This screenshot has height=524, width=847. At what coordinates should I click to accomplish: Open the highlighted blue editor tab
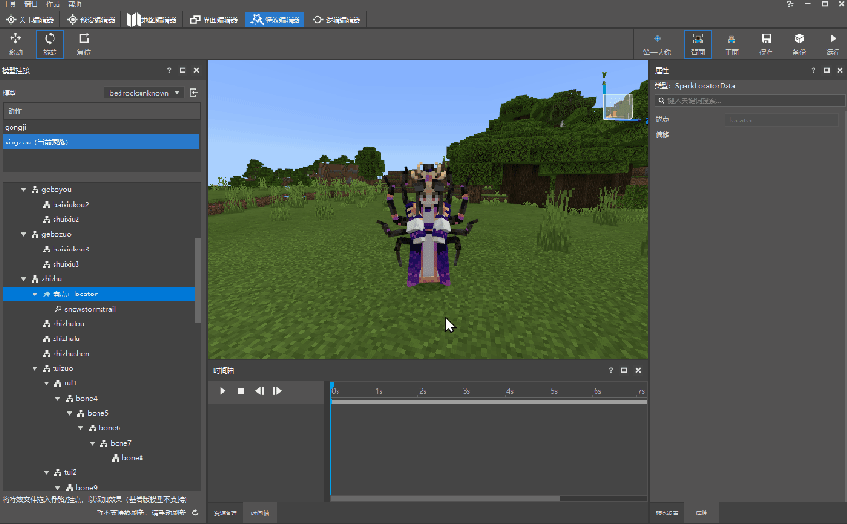[274, 20]
